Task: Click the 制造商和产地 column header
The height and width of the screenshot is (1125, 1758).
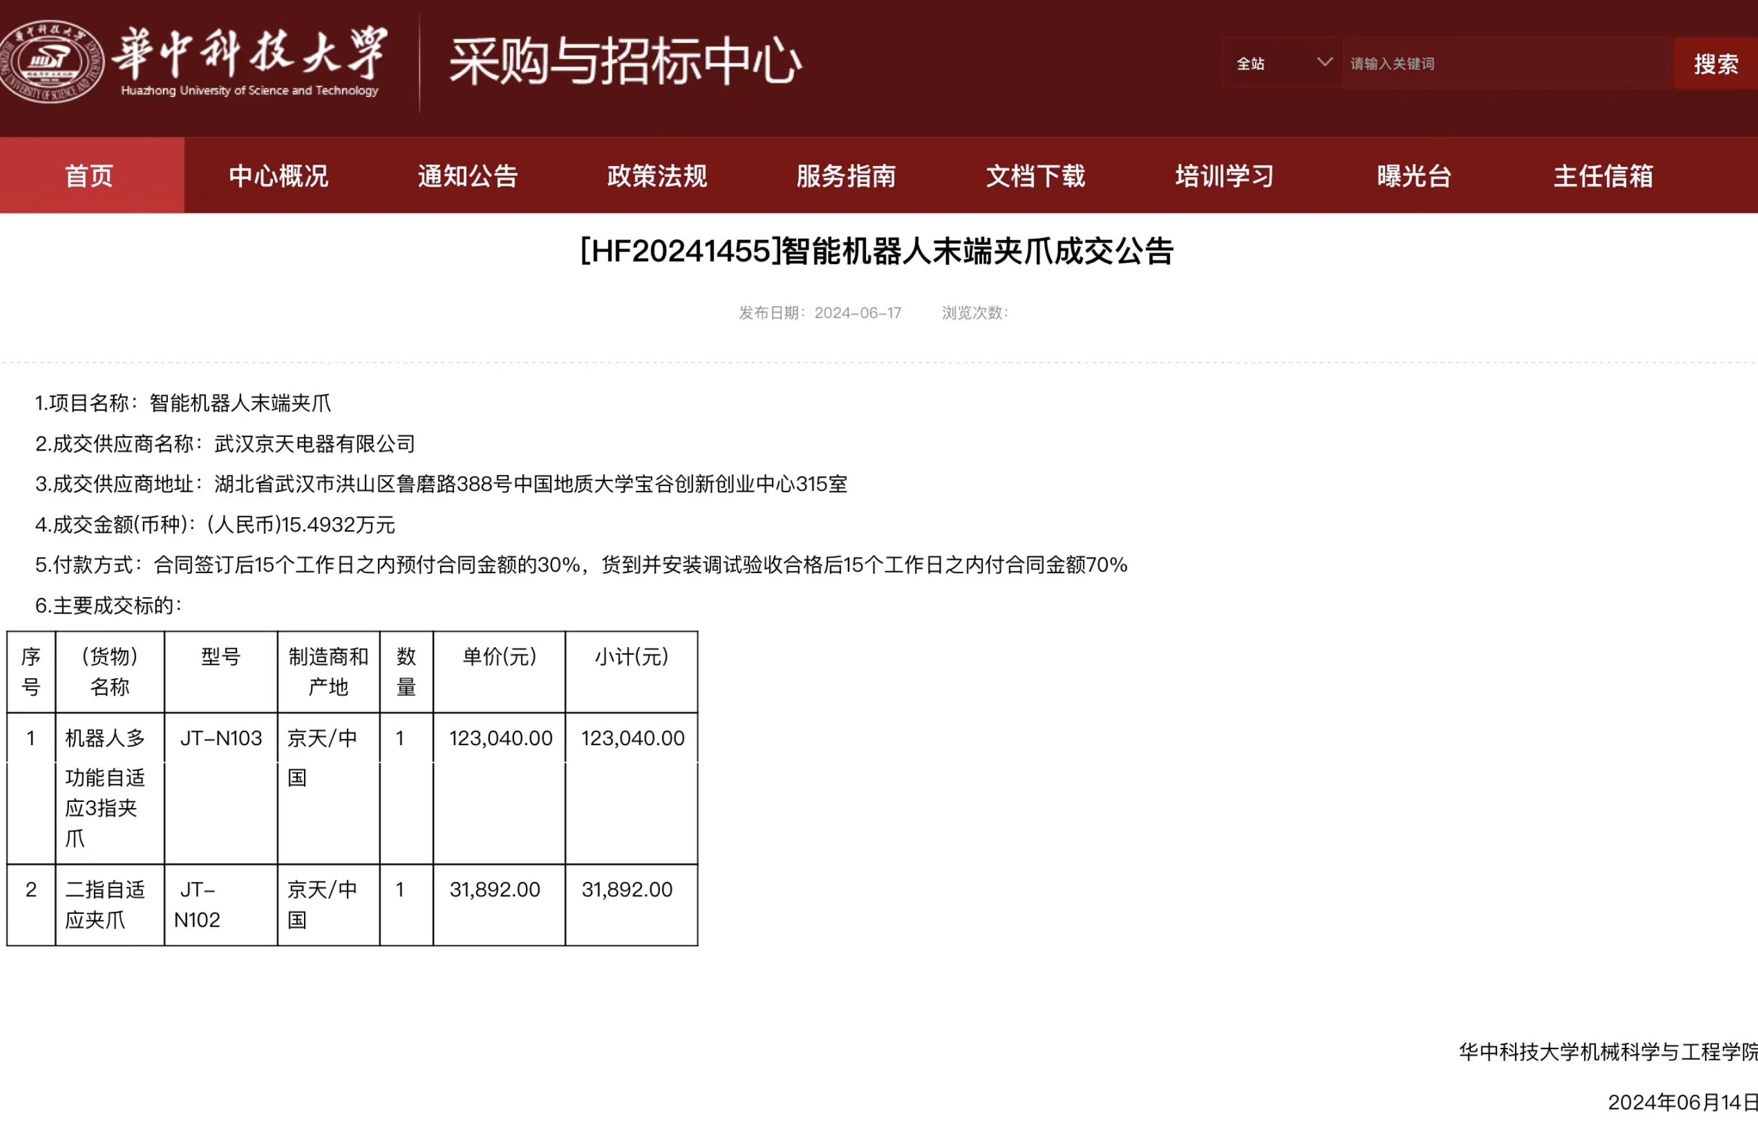Action: (x=328, y=672)
